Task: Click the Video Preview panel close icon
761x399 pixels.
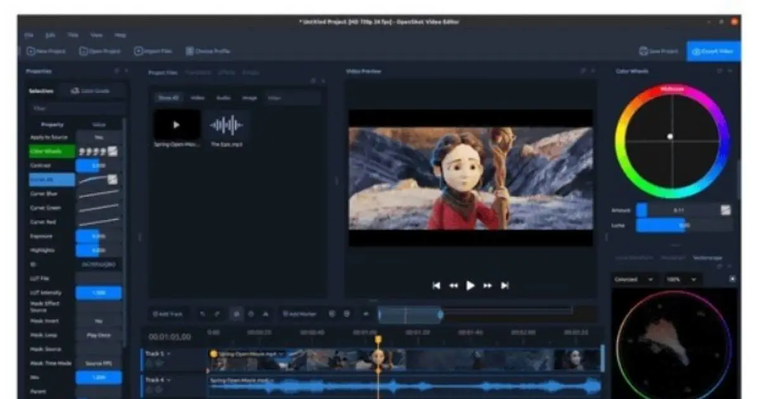Action: tap(594, 71)
